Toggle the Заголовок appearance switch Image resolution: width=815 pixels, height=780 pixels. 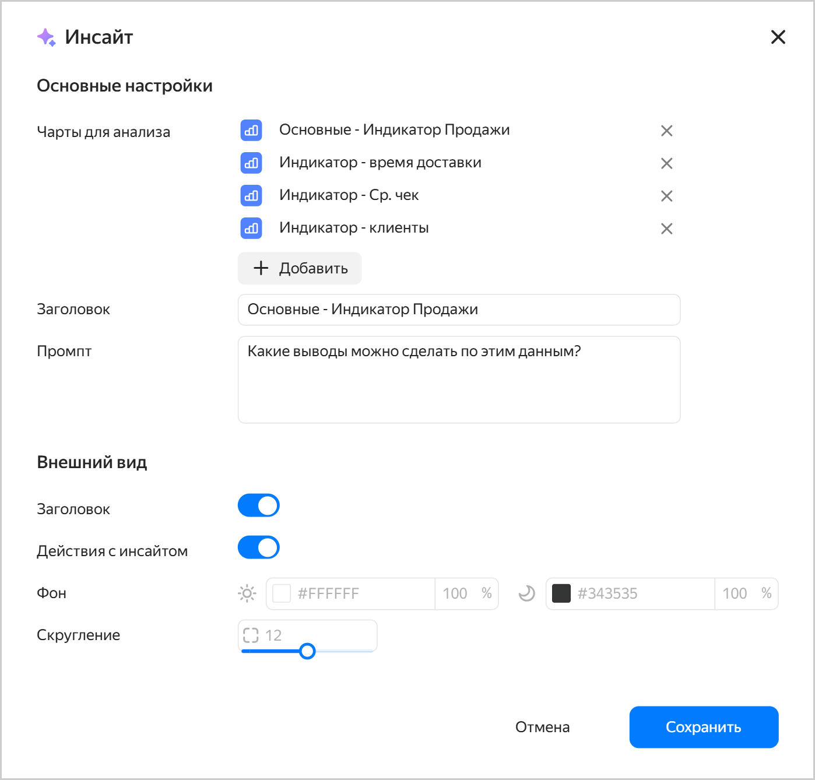pyautogui.click(x=259, y=505)
